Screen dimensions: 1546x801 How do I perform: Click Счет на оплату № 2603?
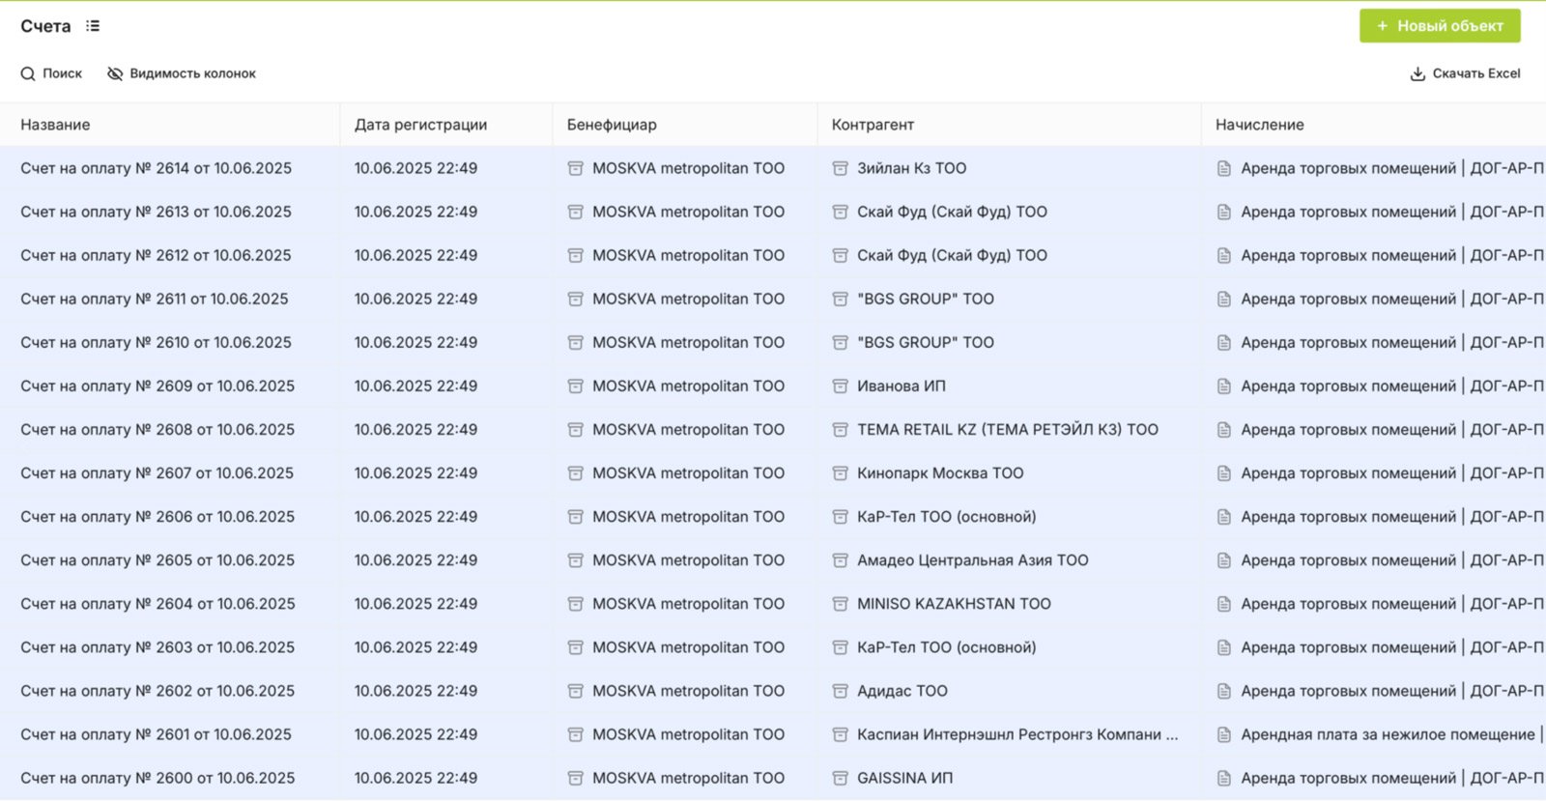coord(157,647)
